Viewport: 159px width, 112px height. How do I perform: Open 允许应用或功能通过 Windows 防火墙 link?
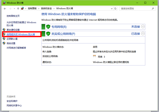click(x=21, y=24)
